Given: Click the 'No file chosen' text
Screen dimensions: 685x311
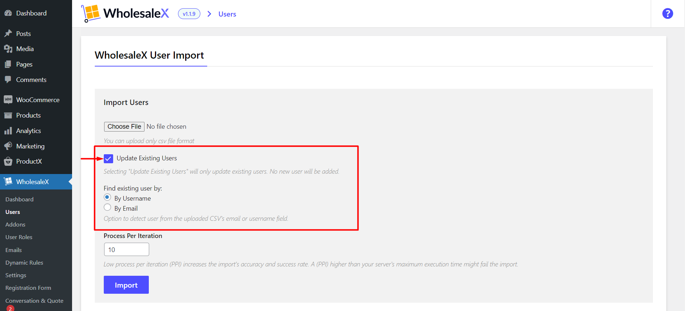Looking at the screenshot, I should [x=166, y=127].
